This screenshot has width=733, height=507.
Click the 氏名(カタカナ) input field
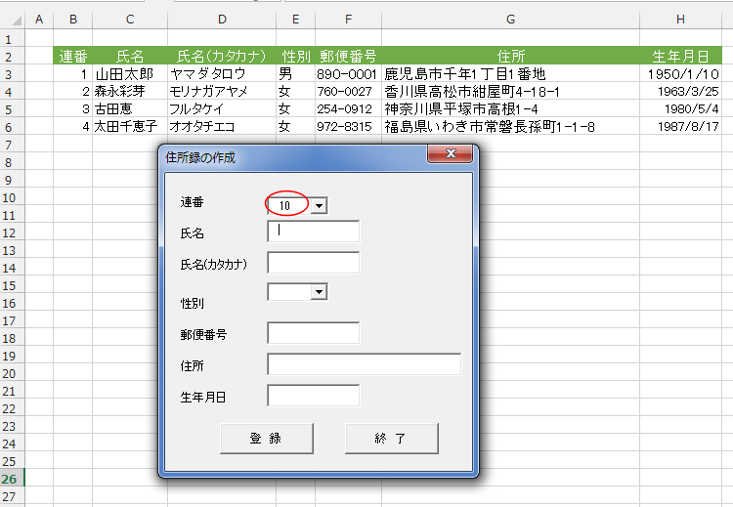[x=313, y=263]
